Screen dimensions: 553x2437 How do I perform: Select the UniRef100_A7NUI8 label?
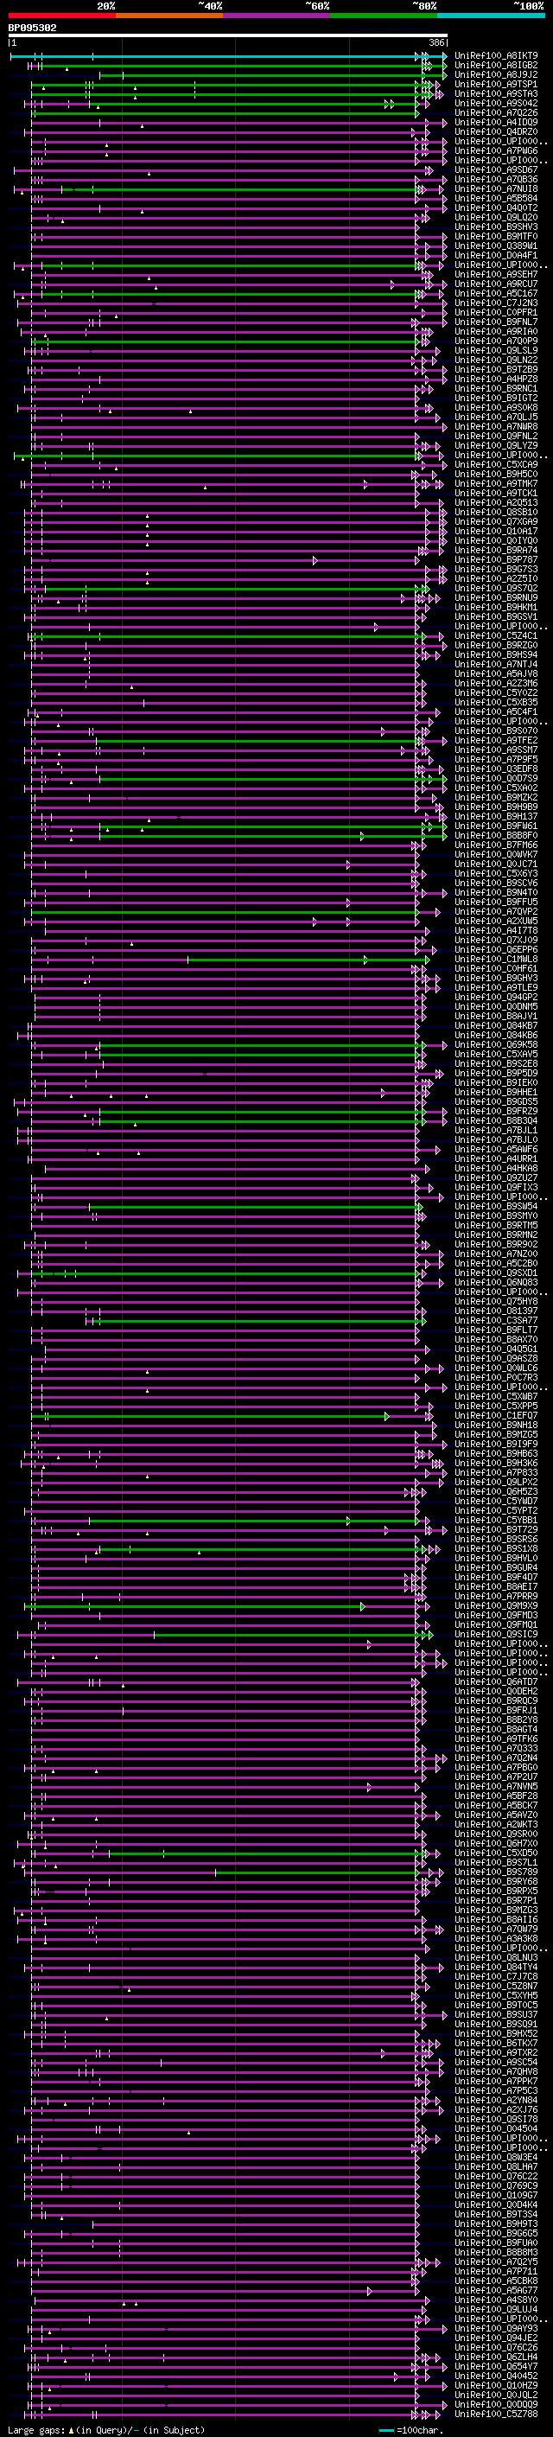(496, 189)
